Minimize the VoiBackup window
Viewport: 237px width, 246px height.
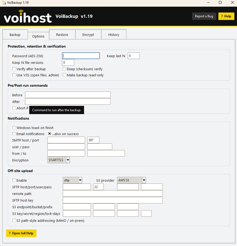tap(208, 2)
